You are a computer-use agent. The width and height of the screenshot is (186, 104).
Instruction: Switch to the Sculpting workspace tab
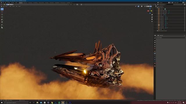pos(30,3)
